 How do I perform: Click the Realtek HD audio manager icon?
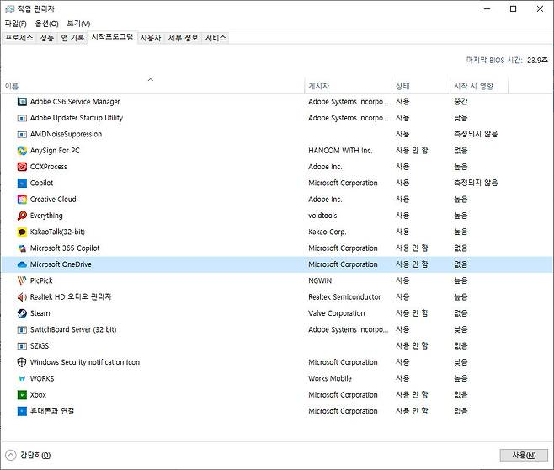[x=22, y=297]
